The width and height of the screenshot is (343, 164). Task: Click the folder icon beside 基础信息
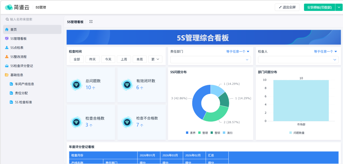point(7,75)
